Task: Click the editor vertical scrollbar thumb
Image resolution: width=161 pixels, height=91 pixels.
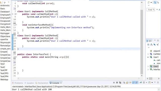Action: 142,42
